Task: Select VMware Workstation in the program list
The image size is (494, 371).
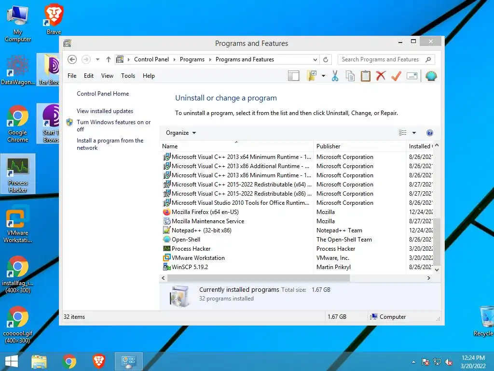Action: tap(198, 258)
